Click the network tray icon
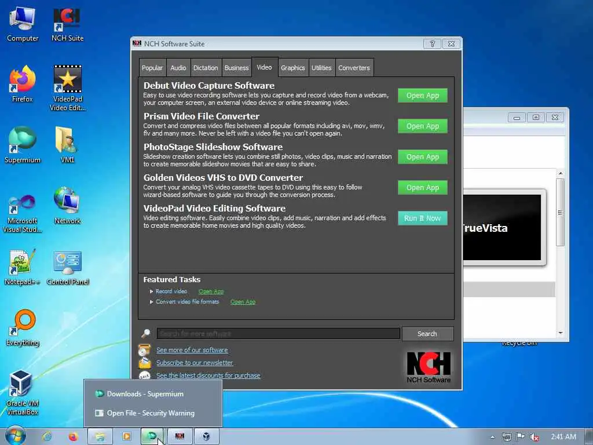This screenshot has width=593, height=445. [x=506, y=437]
